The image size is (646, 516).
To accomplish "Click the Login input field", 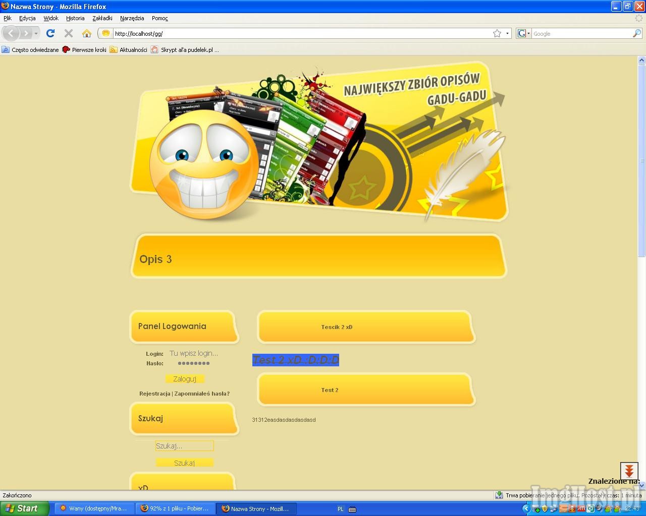I will click(x=194, y=353).
